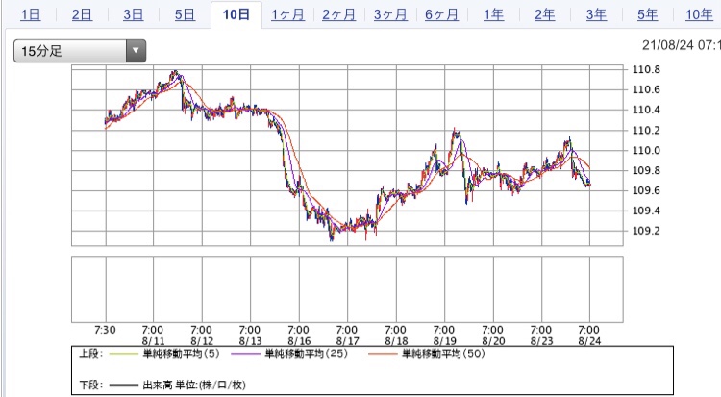
Task: Click the 単純移動平均(5) legend entry
Action: coord(181,354)
